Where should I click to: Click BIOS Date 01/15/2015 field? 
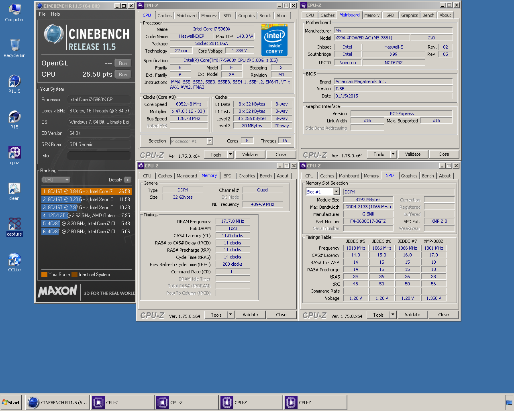click(x=393, y=96)
